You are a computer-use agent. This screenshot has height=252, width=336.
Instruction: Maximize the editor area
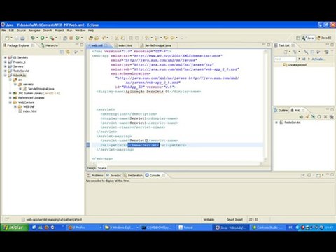[x=269, y=45]
